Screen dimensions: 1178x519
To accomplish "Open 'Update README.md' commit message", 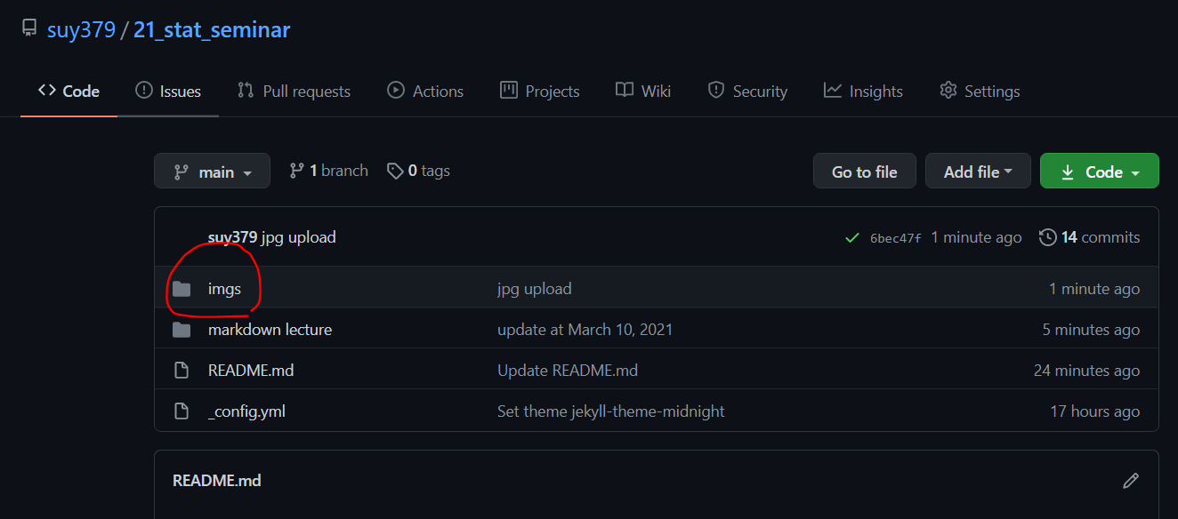I will click(568, 371).
